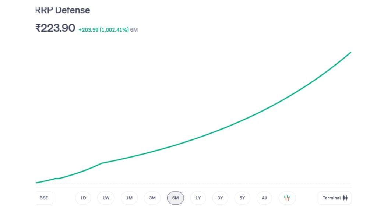
Task: Click the kink in the green price line
Action: 102,163
